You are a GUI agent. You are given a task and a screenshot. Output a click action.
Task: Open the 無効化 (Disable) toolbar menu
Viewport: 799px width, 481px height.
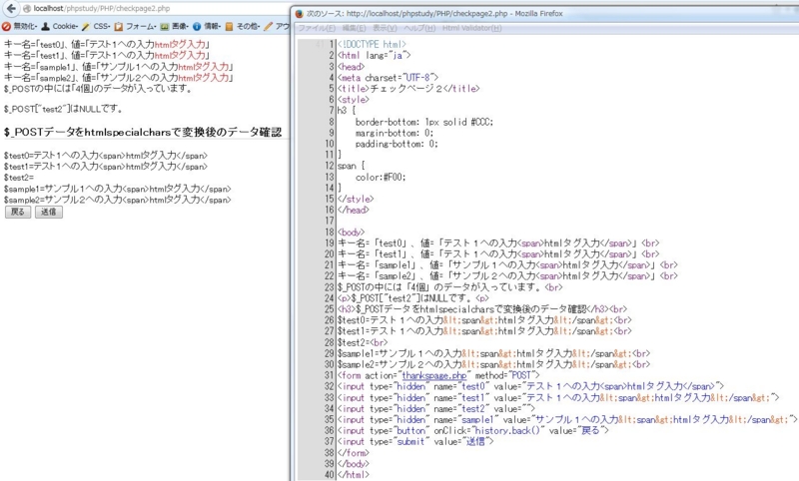coord(19,26)
